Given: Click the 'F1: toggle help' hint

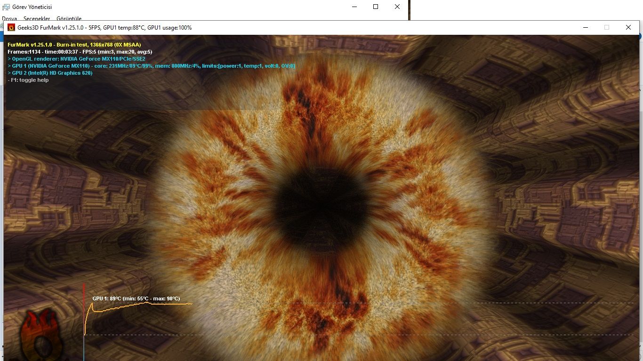Looking at the screenshot, I should (x=28, y=80).
